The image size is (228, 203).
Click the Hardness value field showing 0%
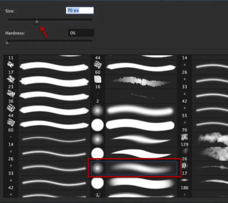(81, 33)
